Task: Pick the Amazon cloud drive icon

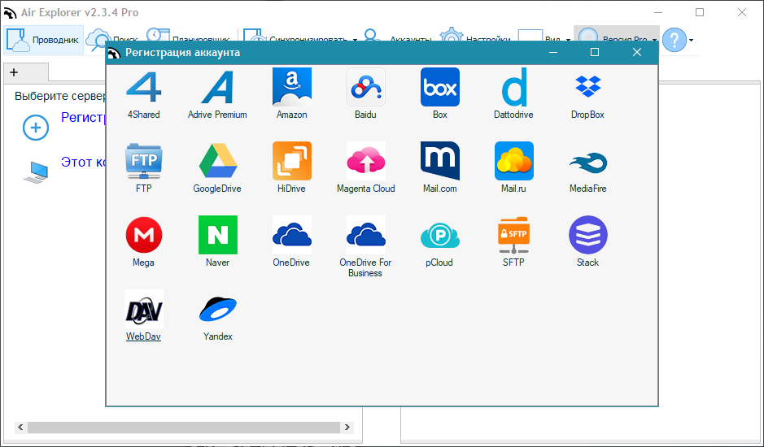Action: pyautogui.click(x=292, y=87)
